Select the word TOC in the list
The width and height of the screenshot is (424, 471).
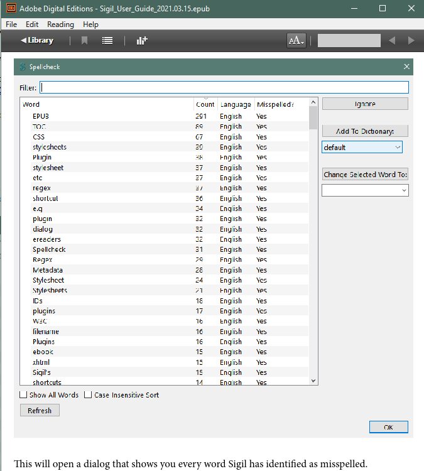(x=40, y=126)
